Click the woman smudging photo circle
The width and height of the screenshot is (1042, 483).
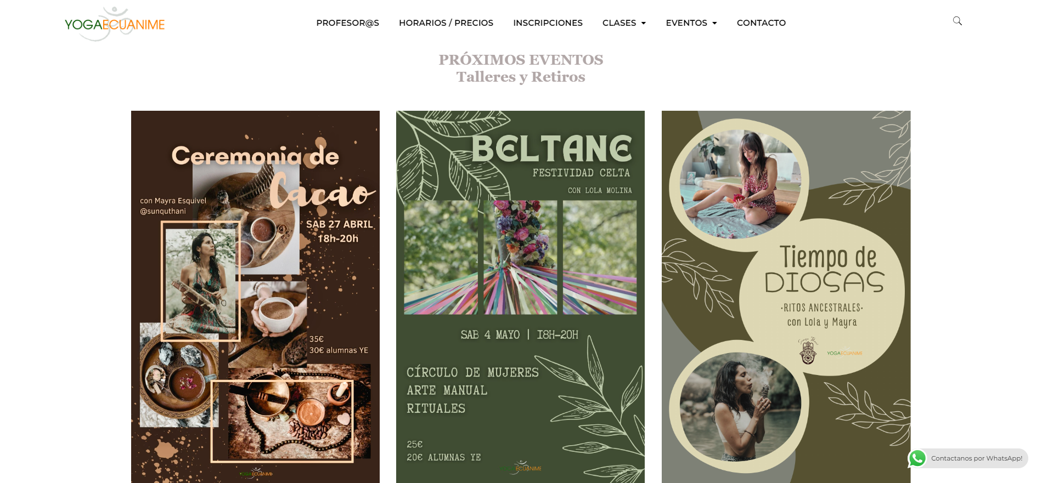coord(740,406)
